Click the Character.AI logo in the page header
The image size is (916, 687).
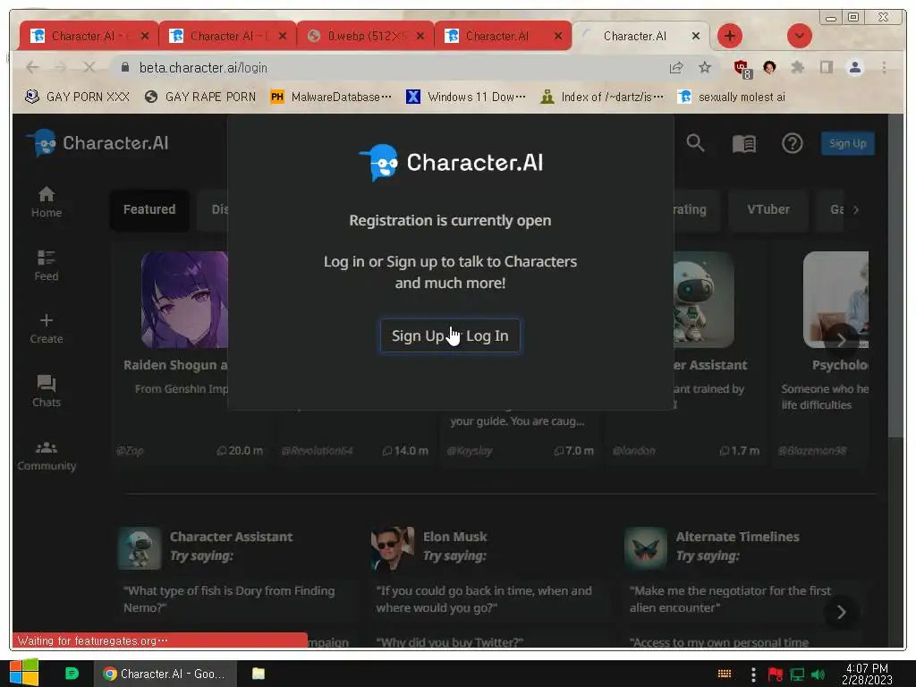pos(98,143)
